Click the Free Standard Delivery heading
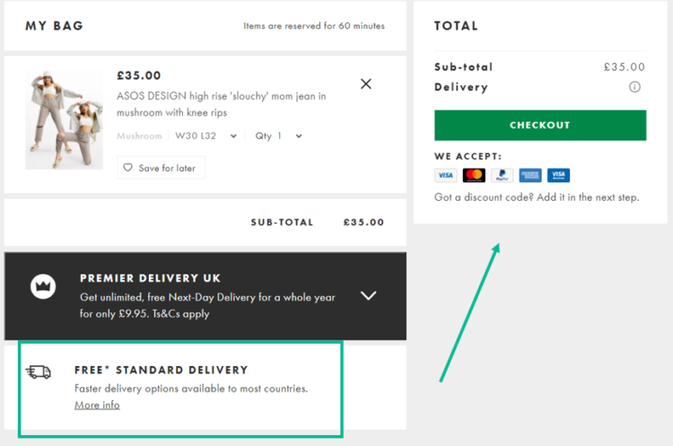The image size is (673, 446). [x=161, y=370]
